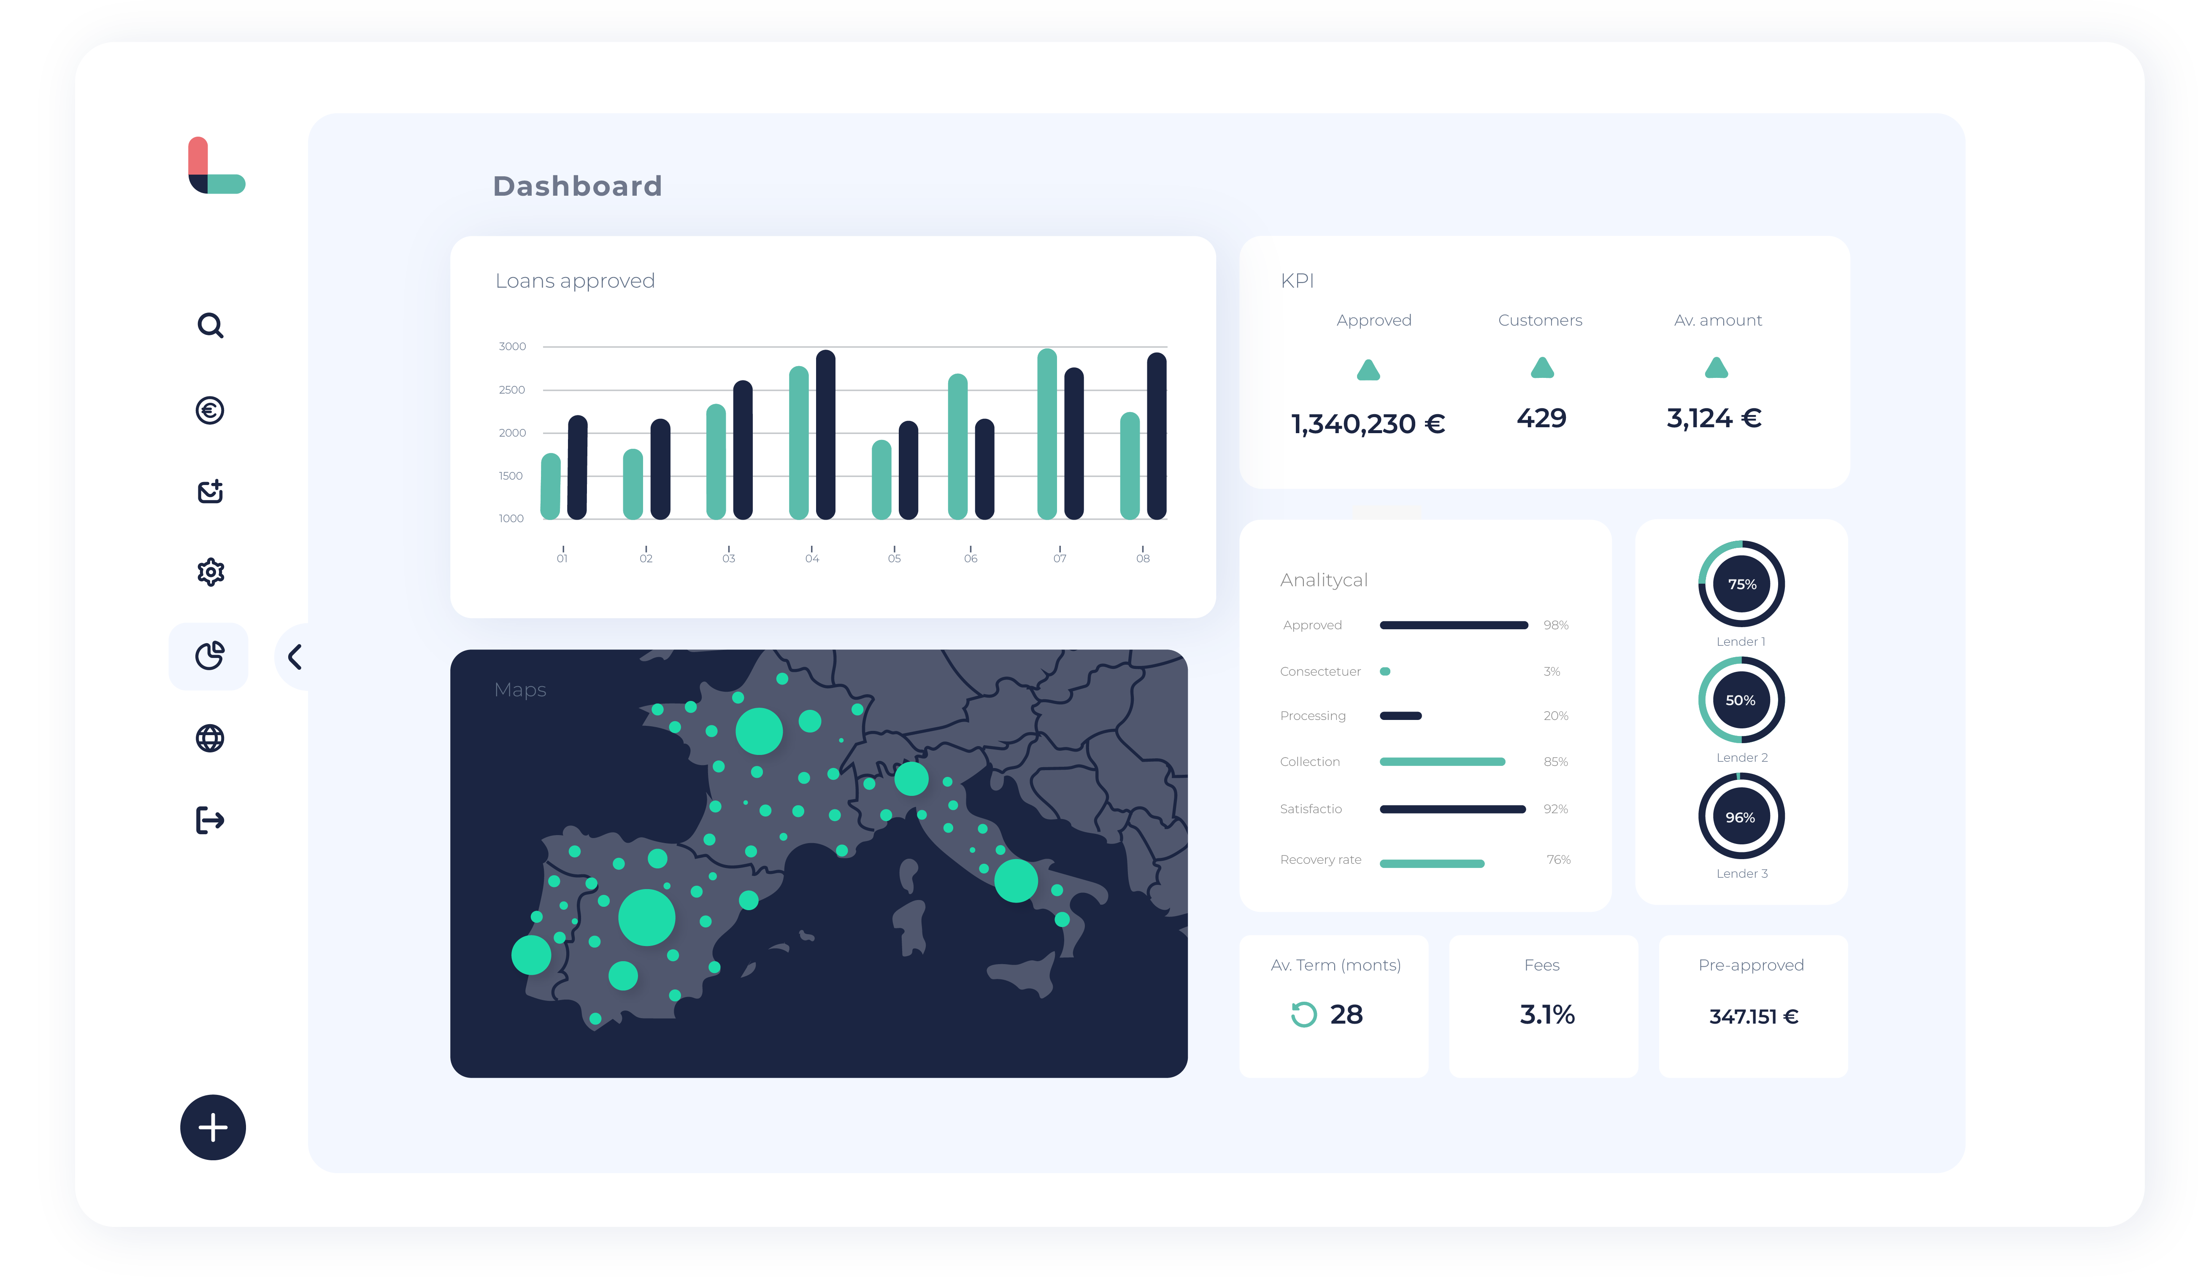Click the Lender 3 96% gauge
The width and height of the screenshot is (2198, 1283).
point(1741,816)
